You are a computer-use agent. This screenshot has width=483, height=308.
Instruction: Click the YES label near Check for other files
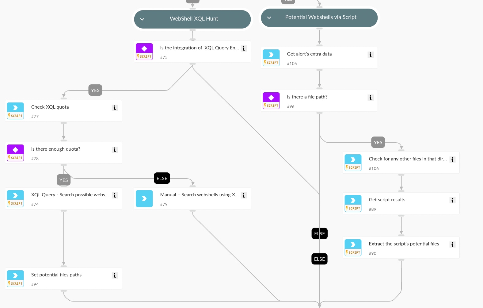378,142
